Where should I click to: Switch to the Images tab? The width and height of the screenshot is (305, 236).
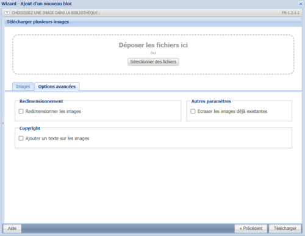click(x=23, y=87)
